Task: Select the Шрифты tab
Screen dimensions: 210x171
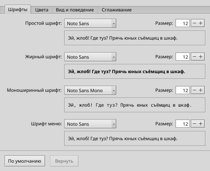Action: click(18, 10)
